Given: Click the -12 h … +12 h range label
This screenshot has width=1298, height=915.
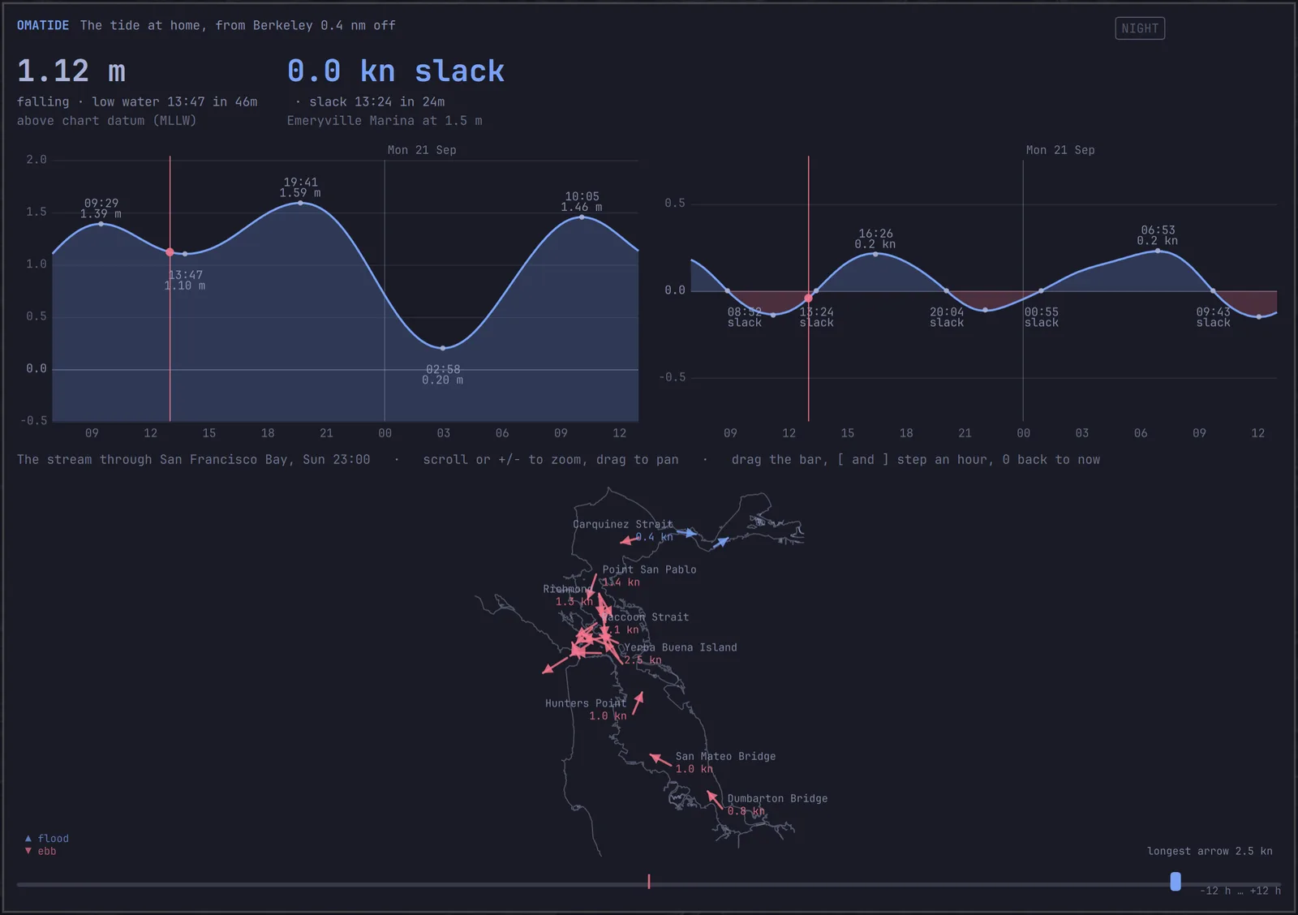Looking at the screenshot, I should tap(1240, 891).
